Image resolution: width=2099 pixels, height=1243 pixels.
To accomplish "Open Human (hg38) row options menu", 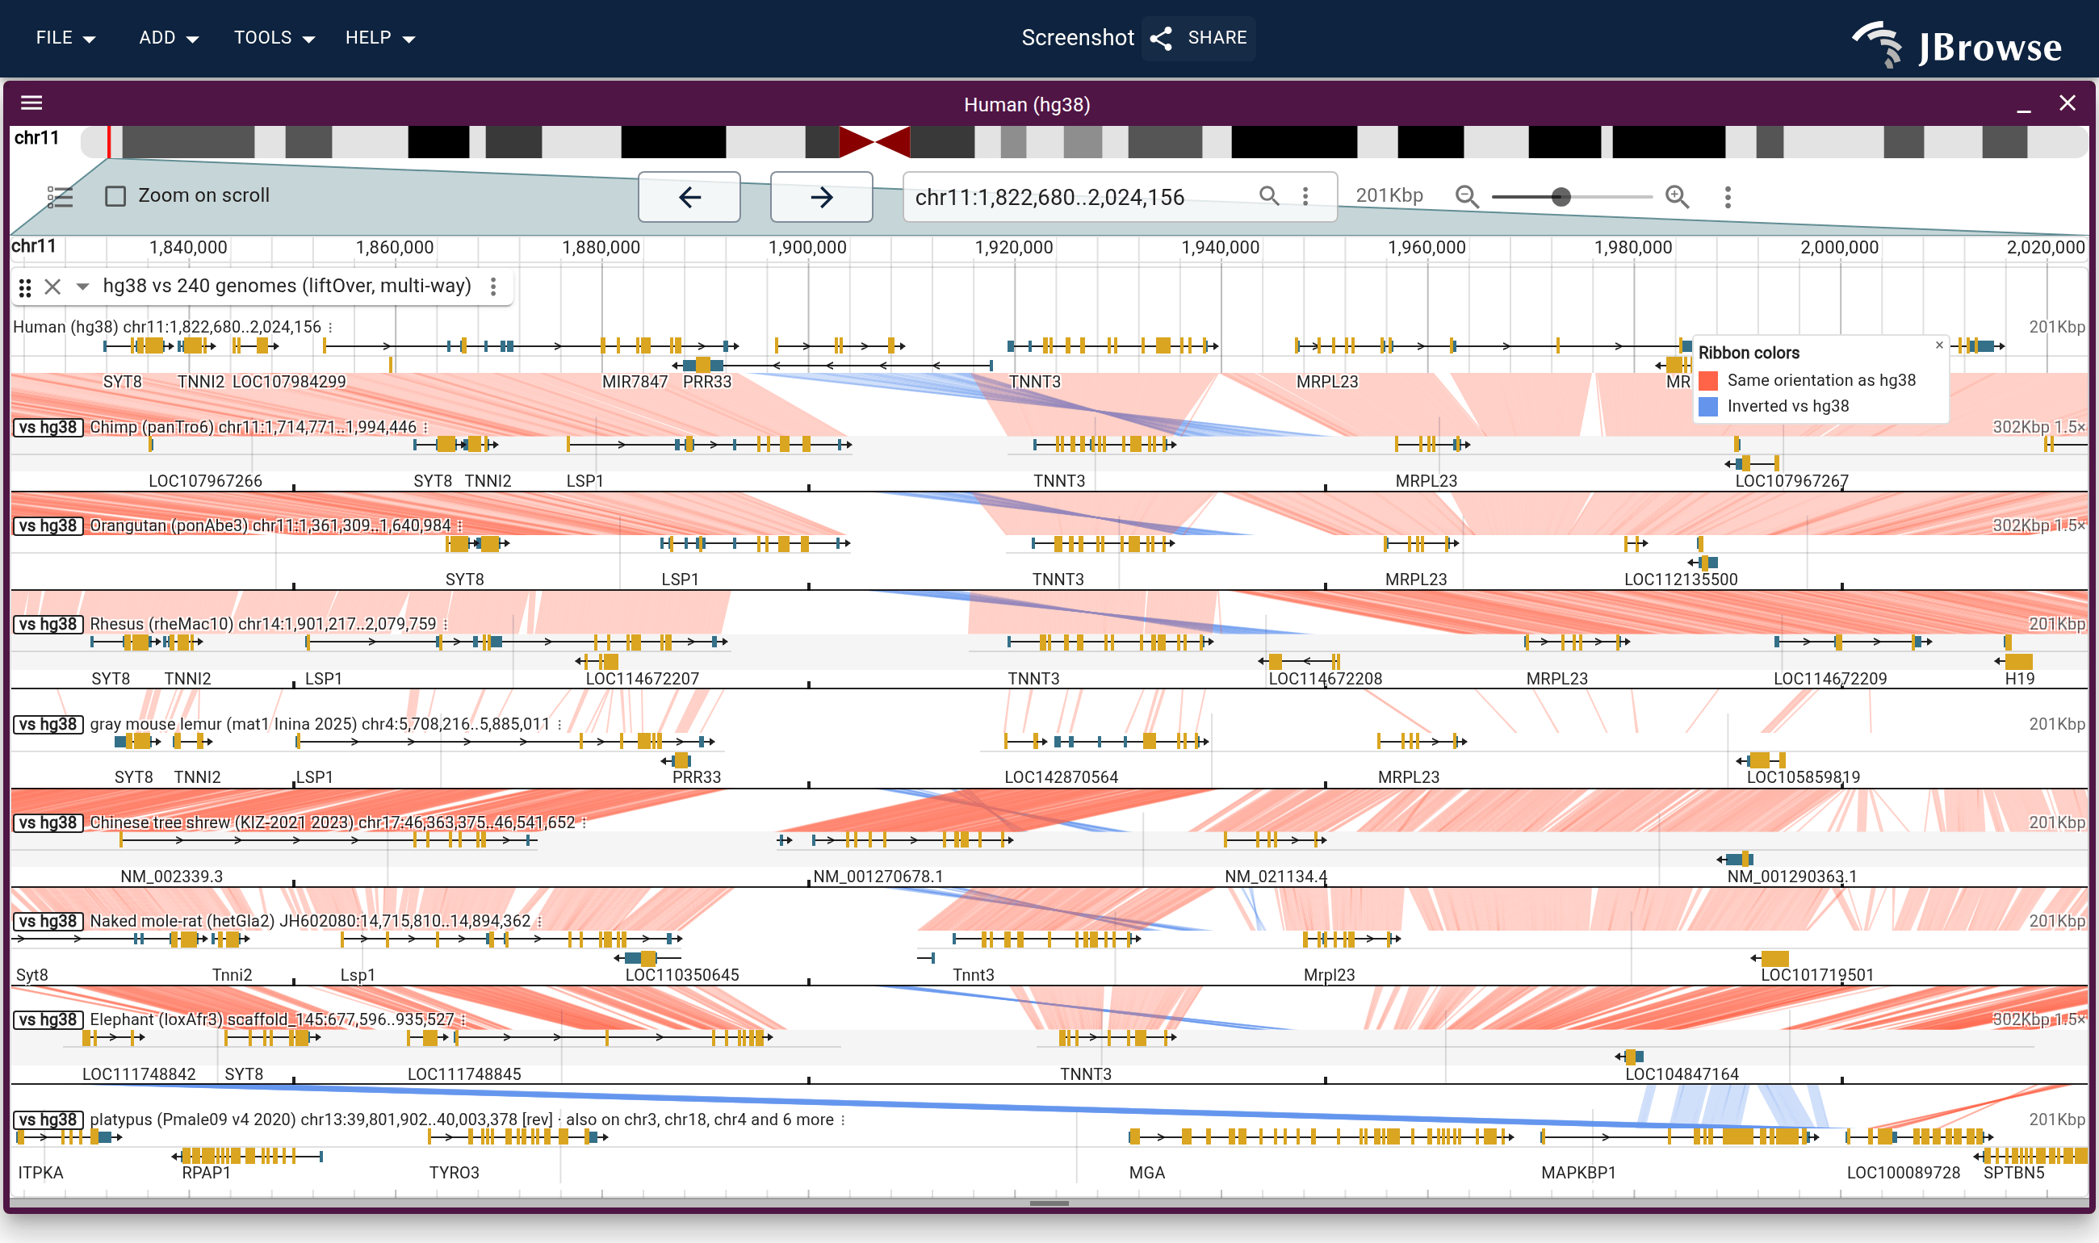I will (x=330, y=328).
